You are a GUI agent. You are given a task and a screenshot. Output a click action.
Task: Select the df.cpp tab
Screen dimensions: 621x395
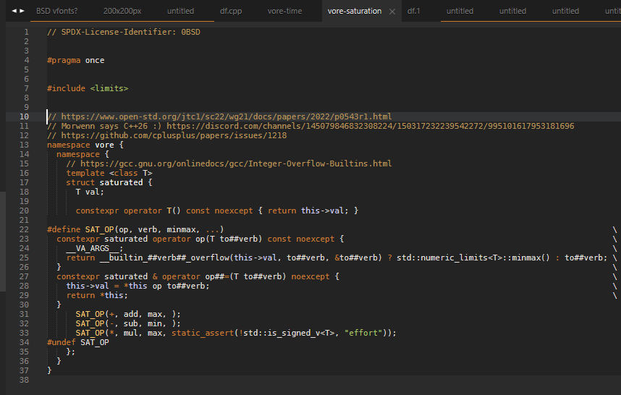[232, 12]
